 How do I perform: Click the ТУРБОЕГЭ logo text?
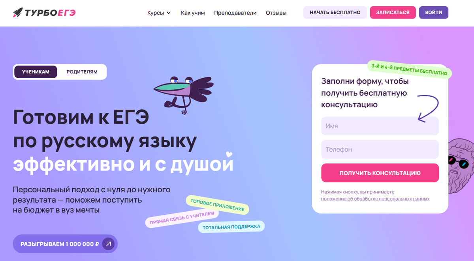click(x=50, y=13)
